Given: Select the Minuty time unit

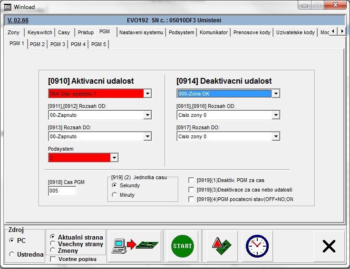Looking at the screenshot, I should (x=114, y=195).
